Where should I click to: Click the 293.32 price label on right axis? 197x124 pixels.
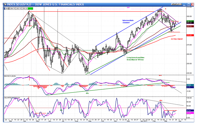(190, 23)
